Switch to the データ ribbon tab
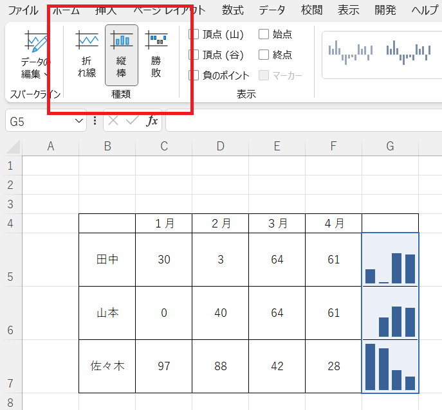442x410 pixels. tap(272, 10)
